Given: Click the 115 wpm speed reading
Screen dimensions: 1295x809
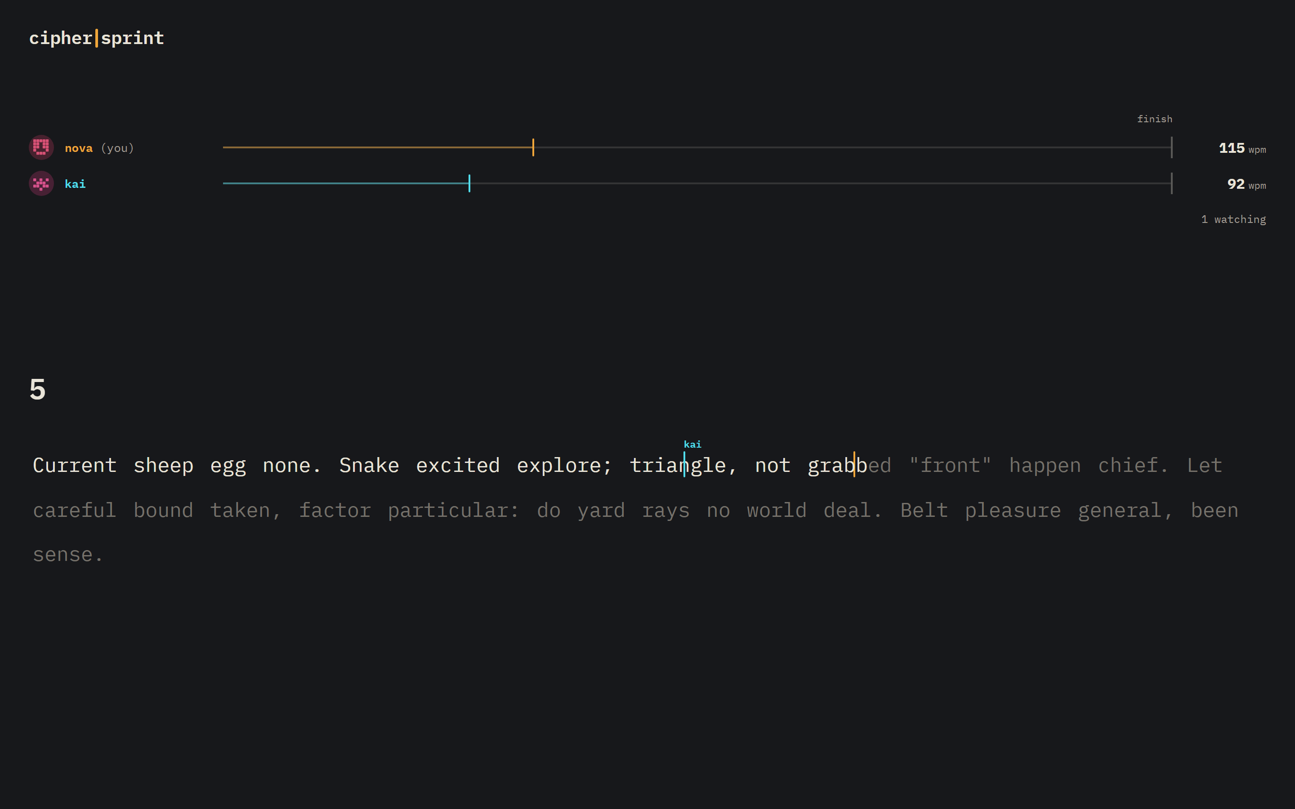Looking at the screenshot, I should pyautogui.click(x=1242, y=148).
